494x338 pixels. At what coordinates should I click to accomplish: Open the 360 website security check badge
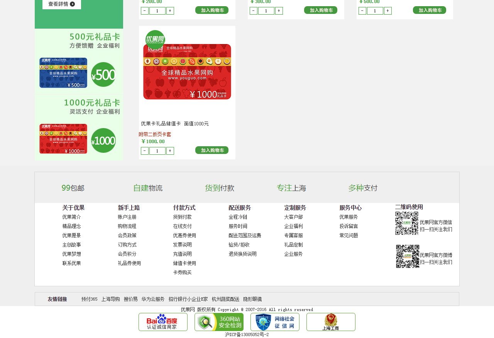tap(219, 322)
